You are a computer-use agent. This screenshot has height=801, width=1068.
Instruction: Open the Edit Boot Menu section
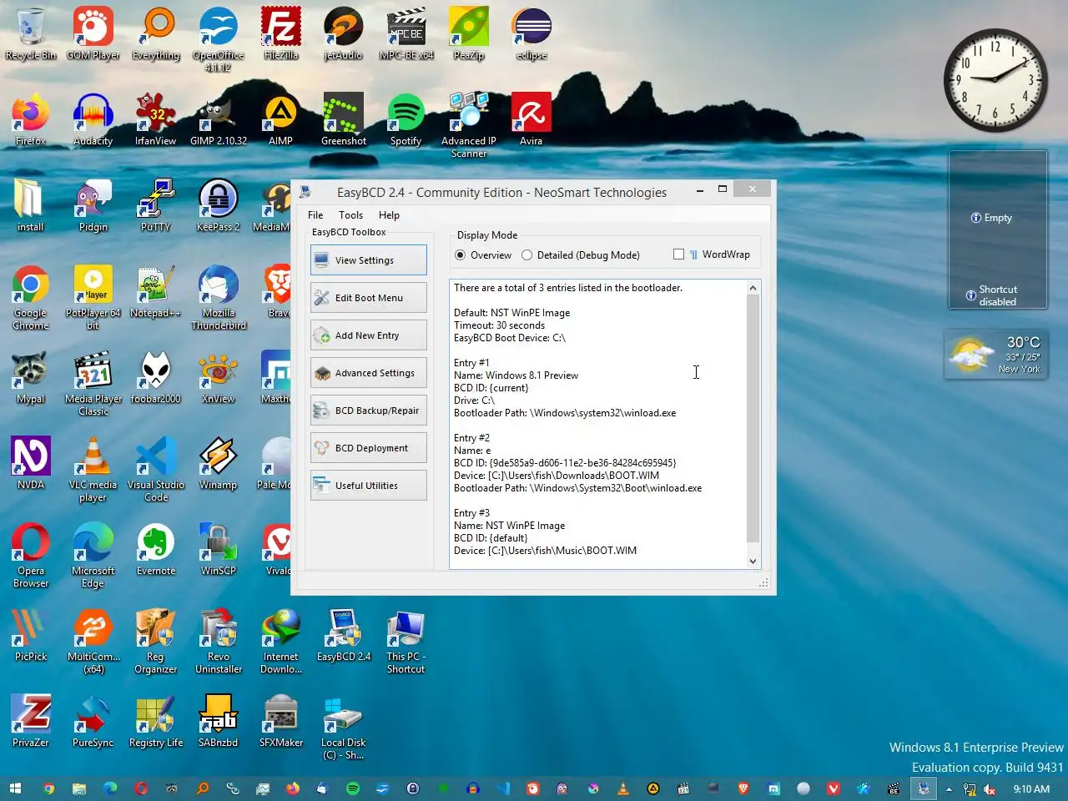click(x=369, y=298)
